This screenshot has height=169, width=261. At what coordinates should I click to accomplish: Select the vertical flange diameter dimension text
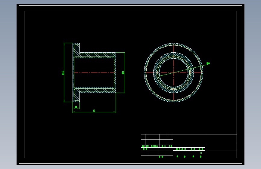[x=63, y=72]
